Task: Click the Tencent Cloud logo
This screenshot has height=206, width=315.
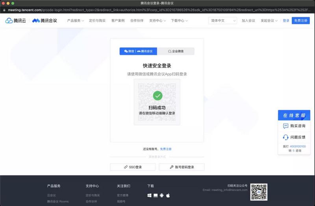Action: click(15, 20)
